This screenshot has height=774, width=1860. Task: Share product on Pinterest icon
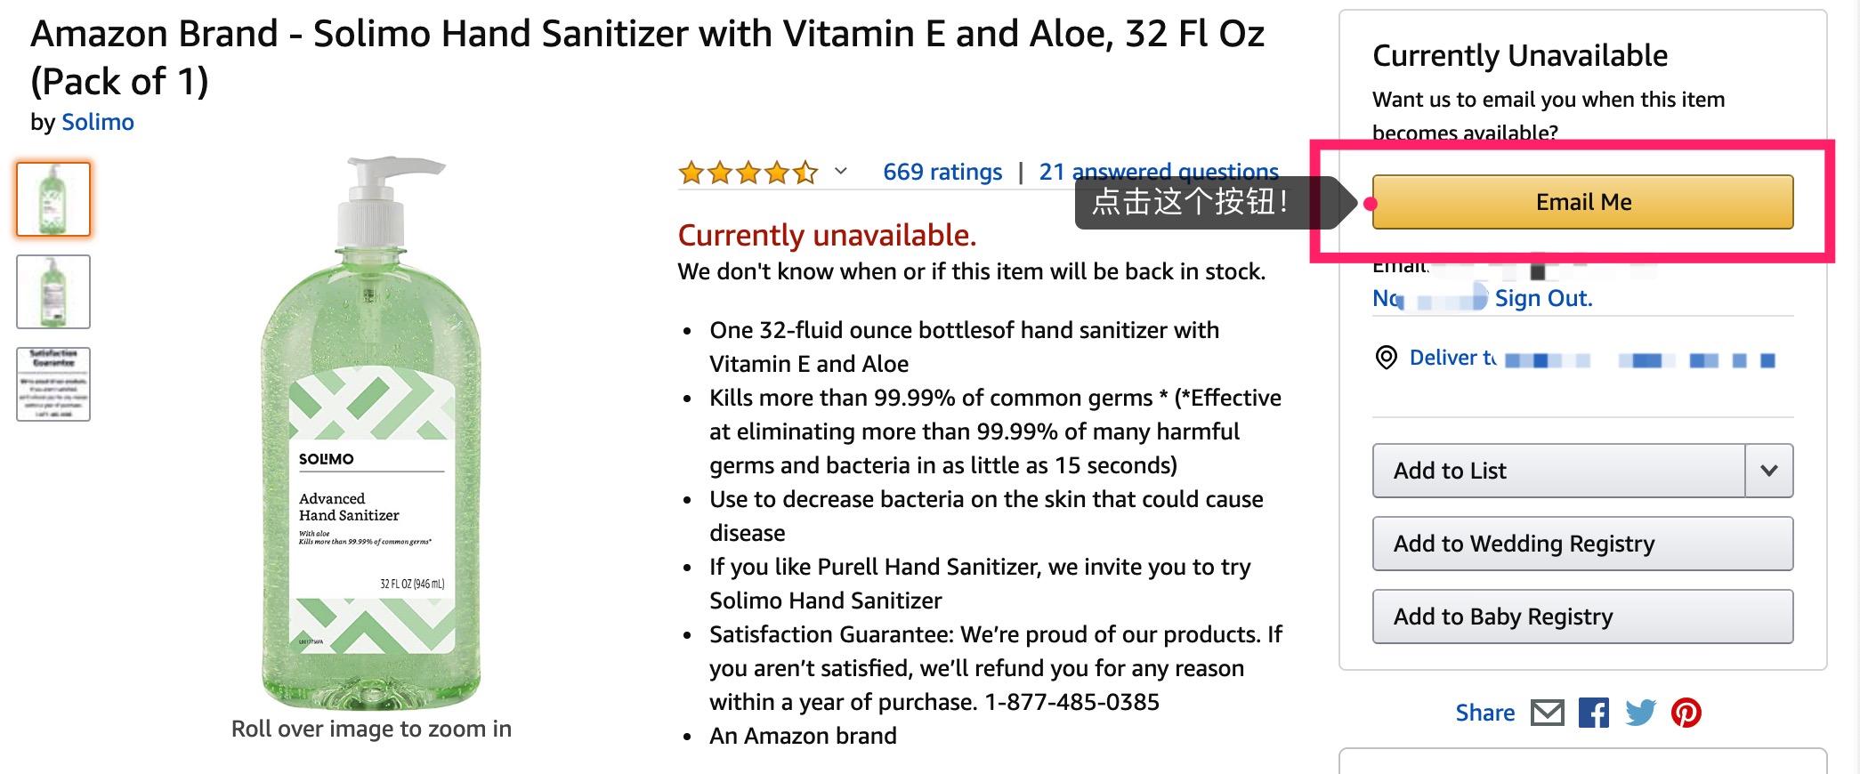point(1686,713)
